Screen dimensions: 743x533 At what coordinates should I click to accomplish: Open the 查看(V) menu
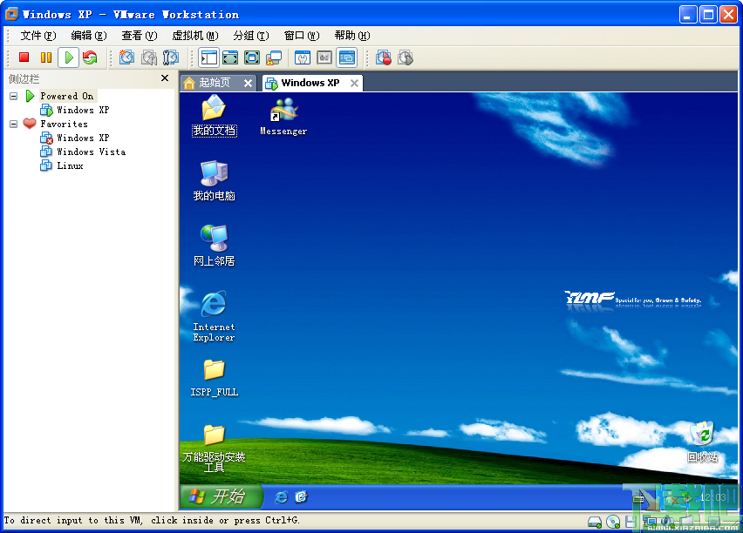click(140, 36)
